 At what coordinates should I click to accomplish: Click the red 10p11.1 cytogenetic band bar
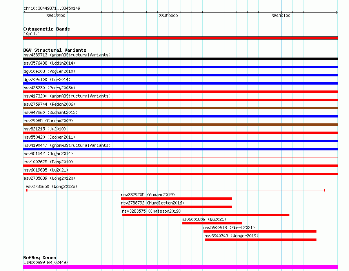[x=180, y=38]
